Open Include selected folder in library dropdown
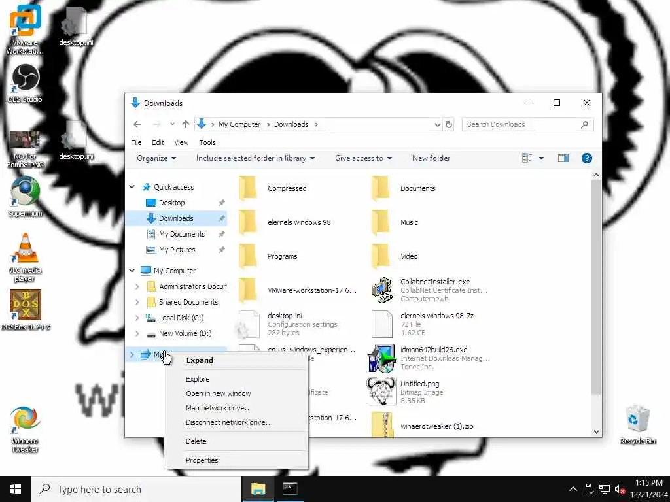Viewport: 670px width, 502px height. (x=256, y=158)
